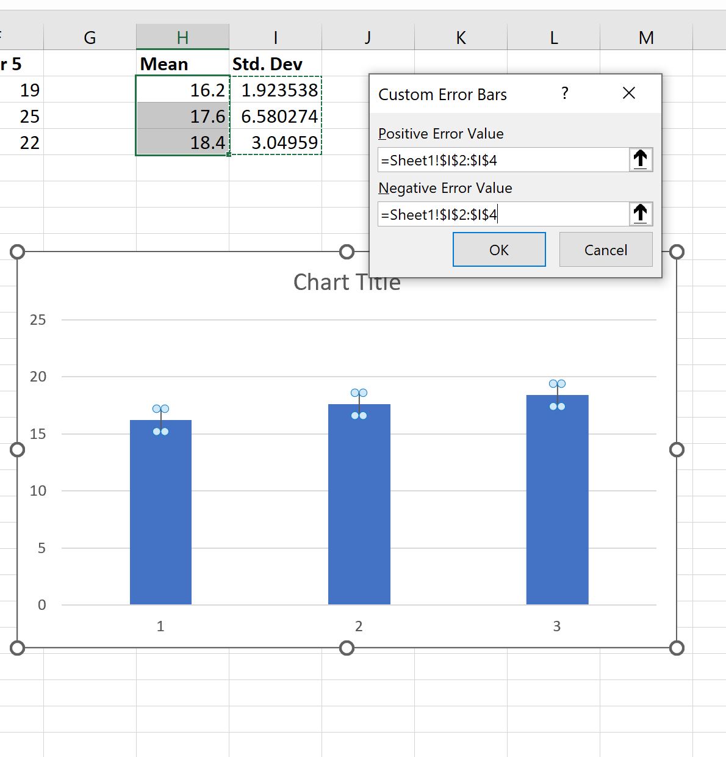Select column G header
Image resolution: width=726 pixels, height=757 pixels.
pos(90,38)
